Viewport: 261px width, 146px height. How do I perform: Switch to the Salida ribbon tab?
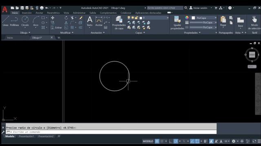[93, 13]
